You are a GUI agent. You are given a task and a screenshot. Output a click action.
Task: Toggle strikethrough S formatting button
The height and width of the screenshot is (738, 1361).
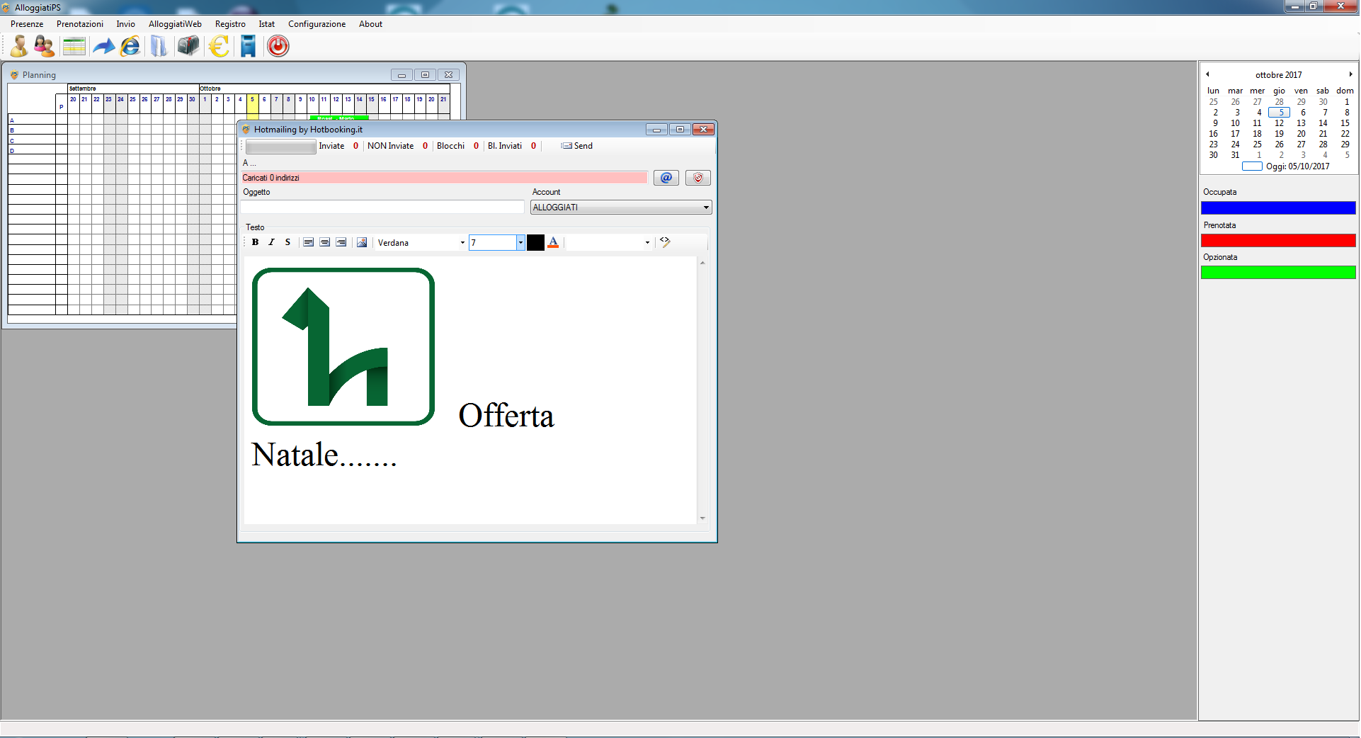[x=287, y=242]
